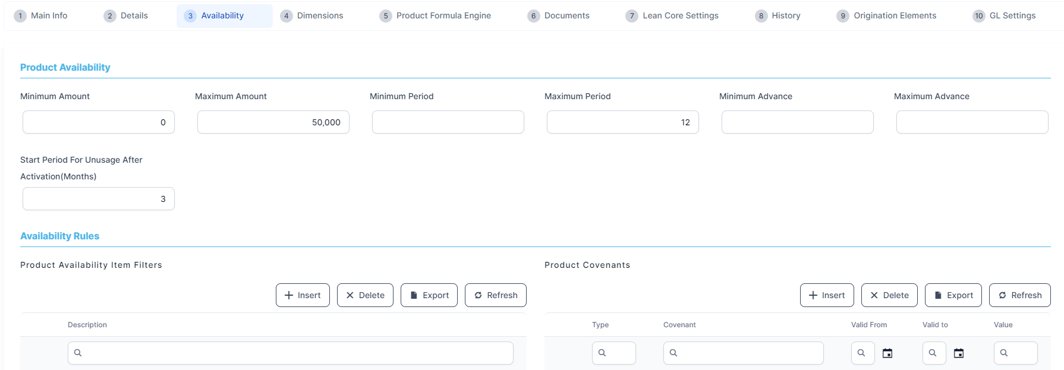Open the Valid to calendar picker icon
This screenshot has height=370, width=1064.
[x=959, y=353]
